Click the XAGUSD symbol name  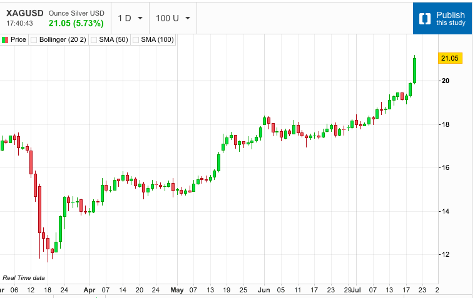(x=25, y=12)
